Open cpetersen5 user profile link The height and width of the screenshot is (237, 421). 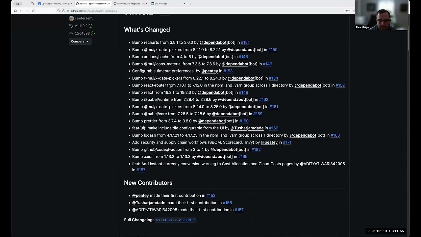click(x=84, y=18)
